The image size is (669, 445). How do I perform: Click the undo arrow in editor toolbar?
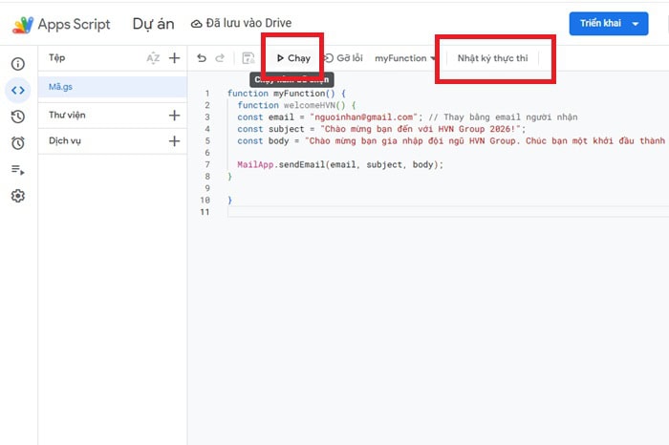[202, 58]
